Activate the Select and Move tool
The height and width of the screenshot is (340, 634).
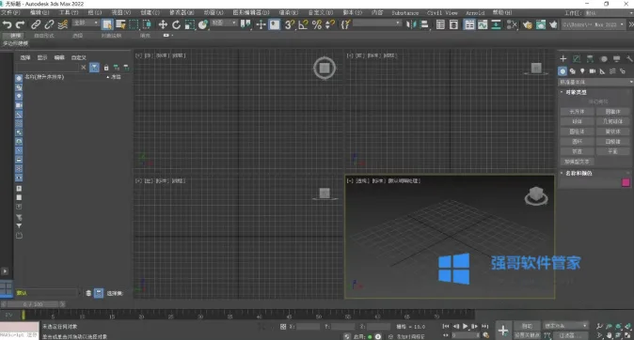click(x=163, y=24)
